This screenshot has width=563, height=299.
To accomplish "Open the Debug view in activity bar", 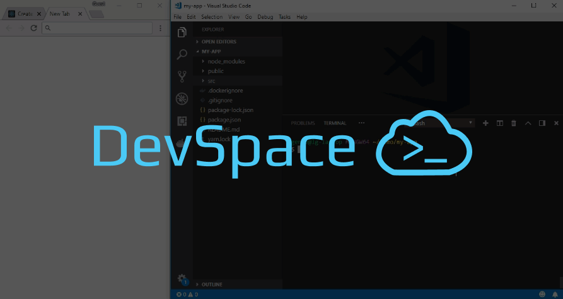I will pyautogui.click(x=182, y=98).
